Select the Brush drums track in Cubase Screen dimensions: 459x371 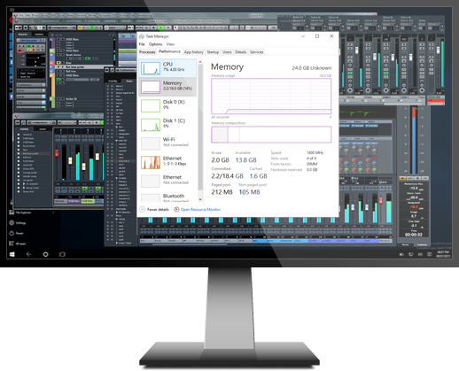[x=74, y=55]
